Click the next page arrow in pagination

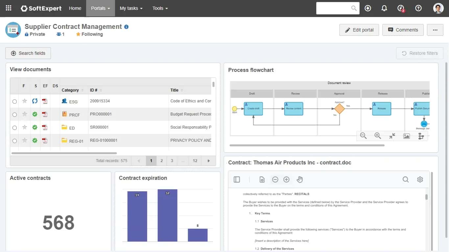(208, 161)
